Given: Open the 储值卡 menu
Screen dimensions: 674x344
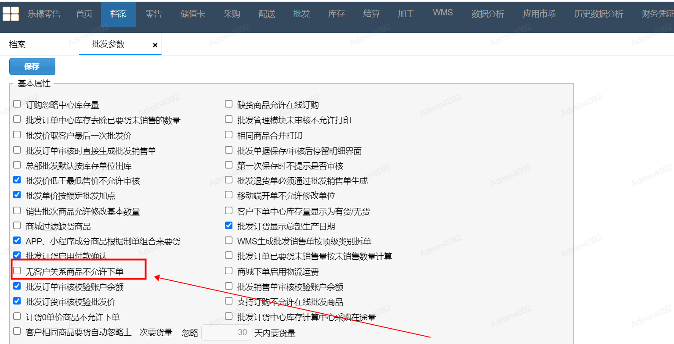Looking at the screenshot, I should click(x=193, y=14).
